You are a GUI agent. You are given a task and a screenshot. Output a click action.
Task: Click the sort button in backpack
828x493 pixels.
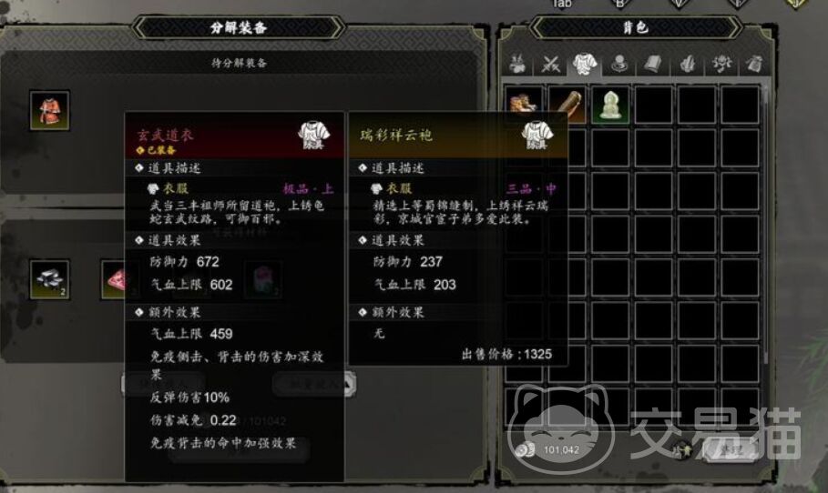point(731,451)
